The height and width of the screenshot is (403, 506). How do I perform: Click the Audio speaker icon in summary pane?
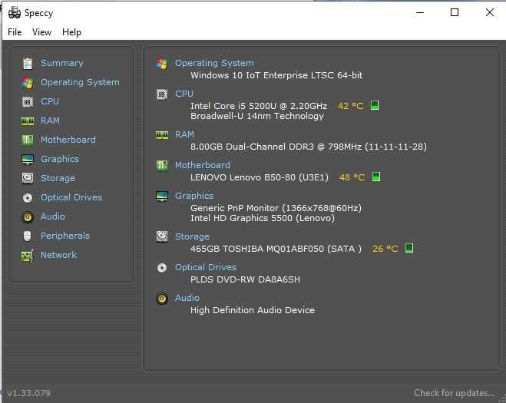[x=162, y=299]
